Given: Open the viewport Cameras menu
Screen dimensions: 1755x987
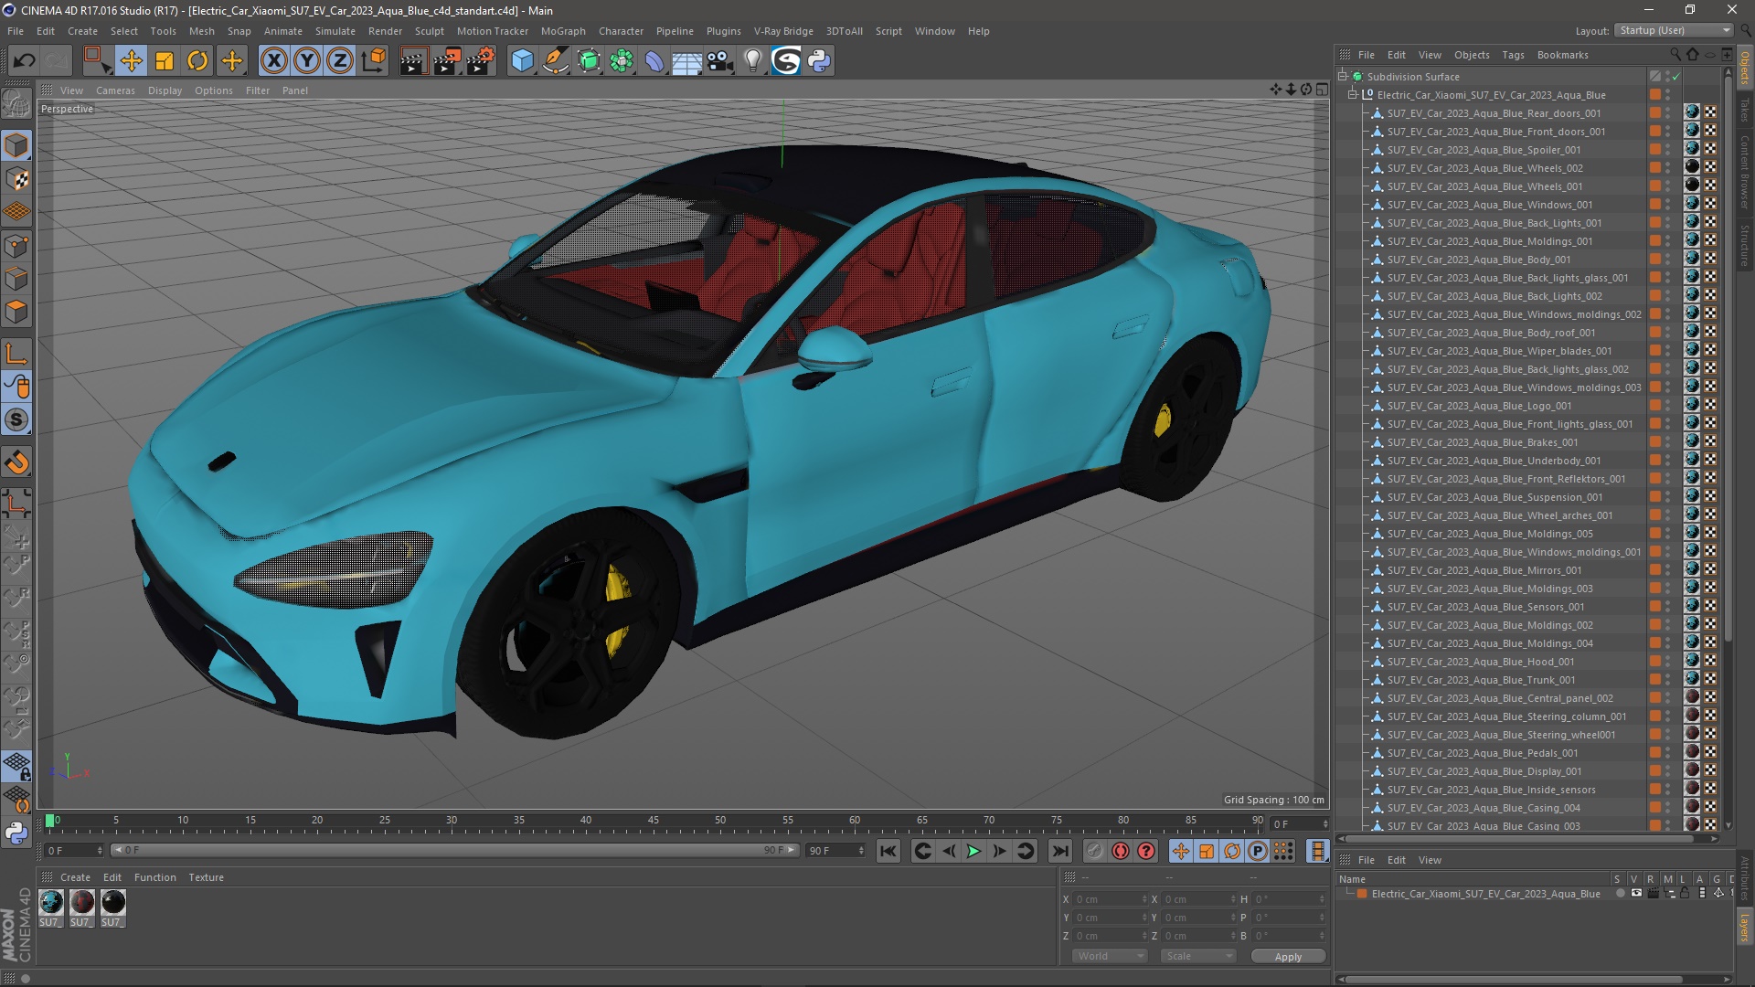Looking at the screenshot, I should click(115, 90).
